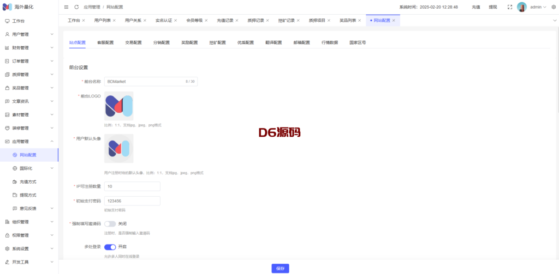The image size is (559, 274).
Task: Open the 用户列表 page tab
Action: (102, 21)
